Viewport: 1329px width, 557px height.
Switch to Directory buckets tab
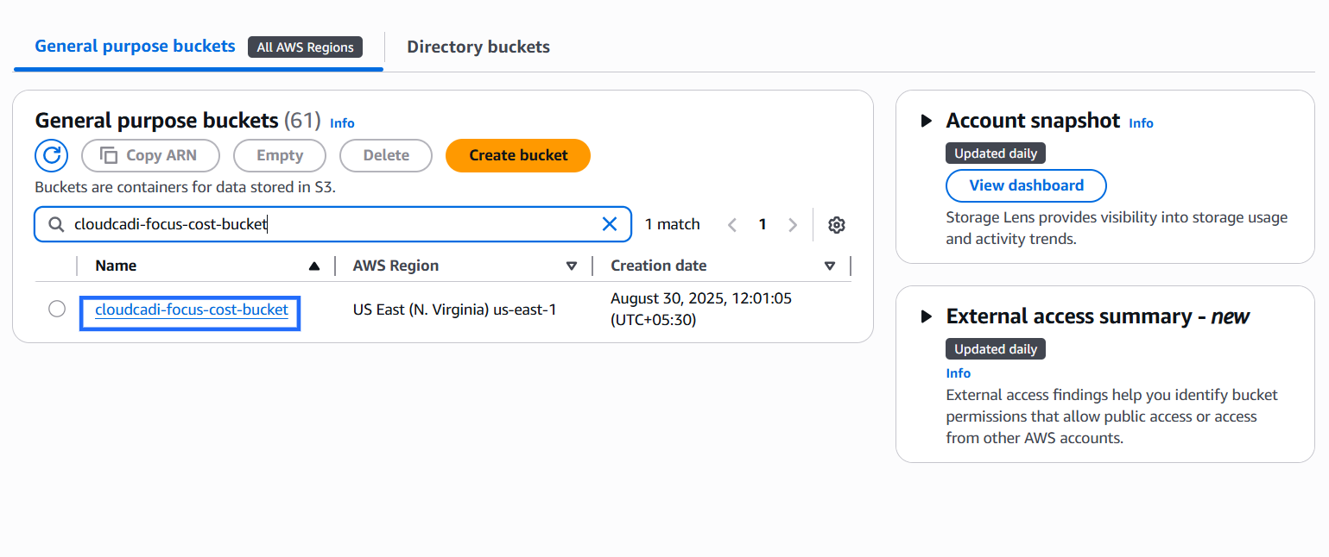[478, 47]
